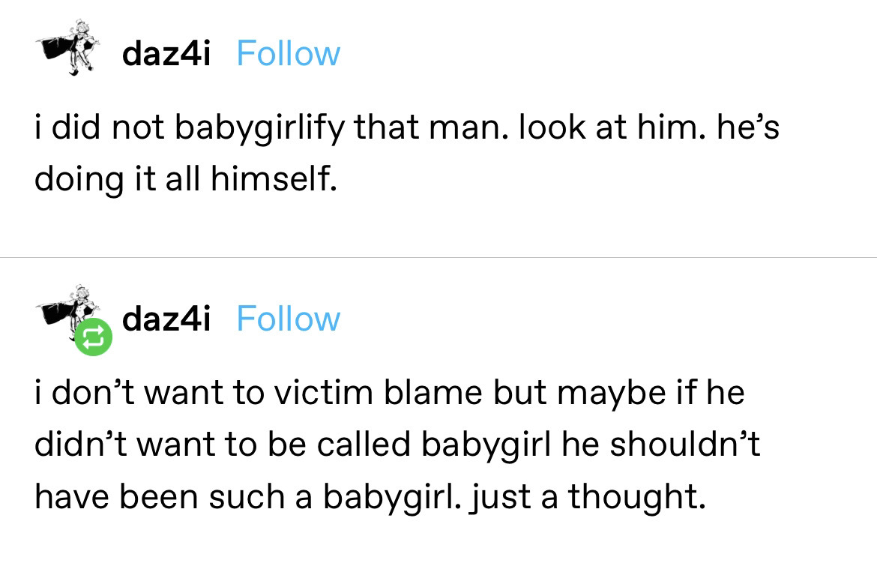Click the word 'himself.' in first post

(x=270, y=180)
